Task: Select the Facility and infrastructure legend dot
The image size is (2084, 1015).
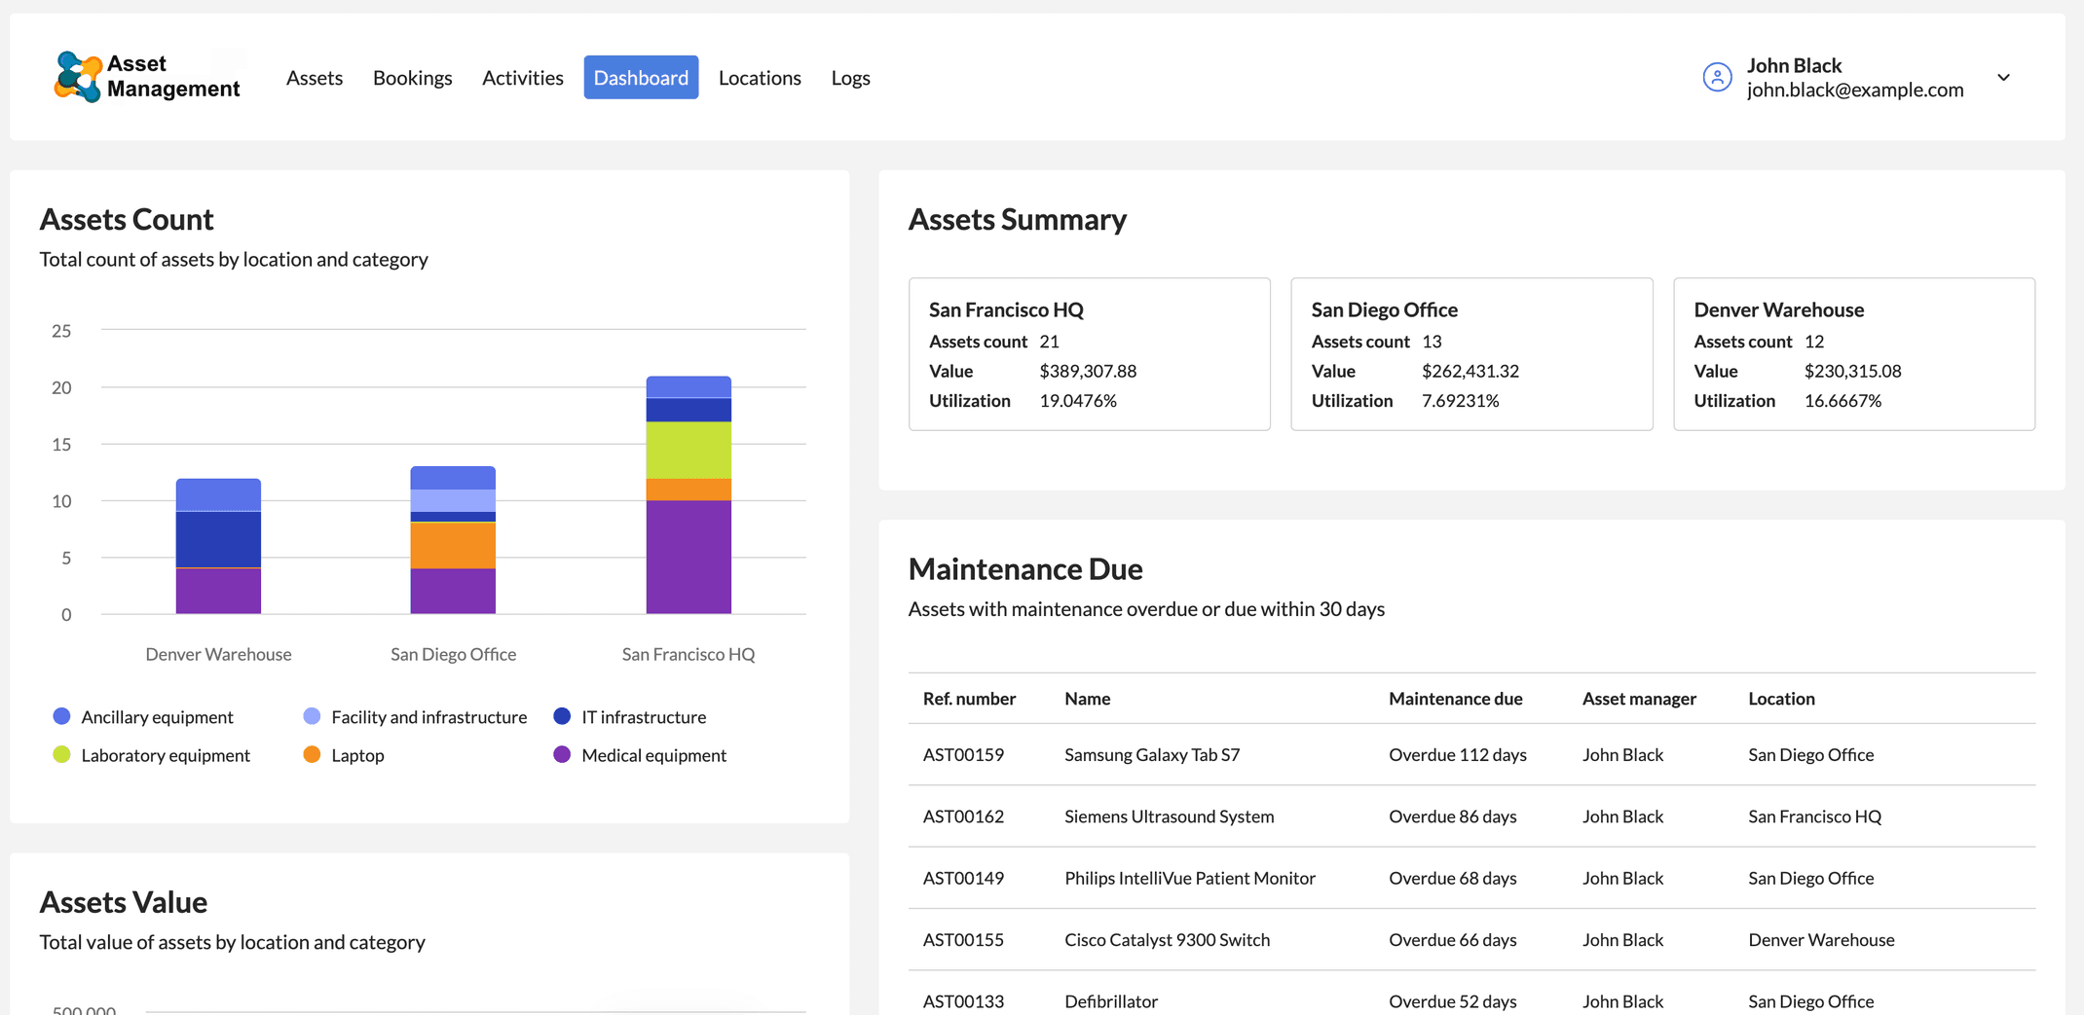Action: (x=312, y=716)
